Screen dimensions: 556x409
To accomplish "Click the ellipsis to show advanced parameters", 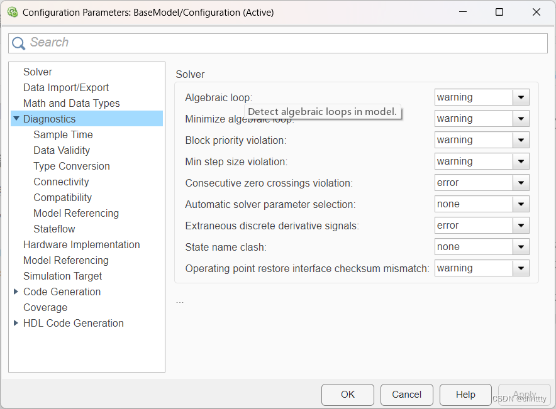I will click(180, 302).
